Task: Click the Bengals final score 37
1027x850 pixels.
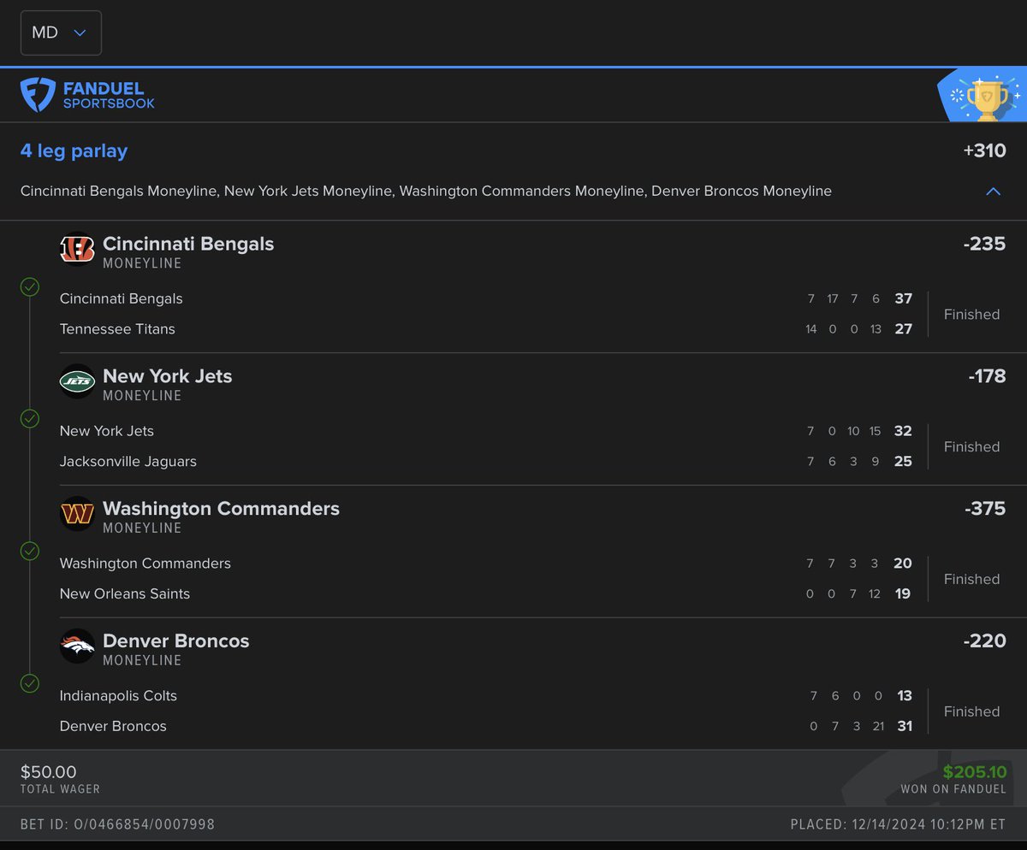Action: pyautogui.click(x=904, y=298)
